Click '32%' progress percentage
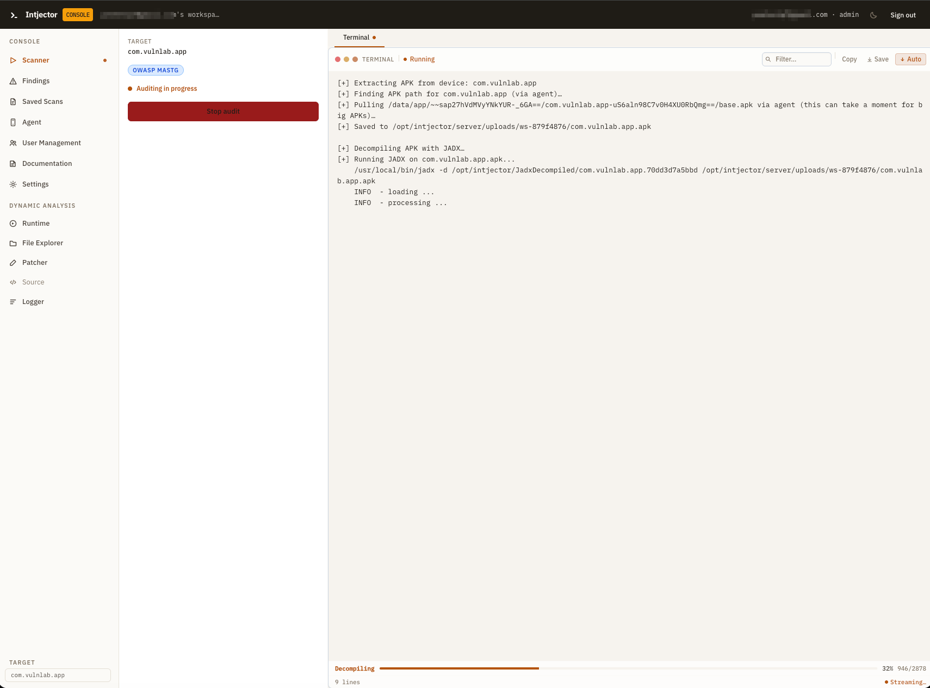This screenshot has height=688, width=930. click(888, 668)
